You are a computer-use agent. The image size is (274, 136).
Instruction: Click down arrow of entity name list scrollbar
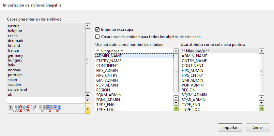[x=176, y=103]
